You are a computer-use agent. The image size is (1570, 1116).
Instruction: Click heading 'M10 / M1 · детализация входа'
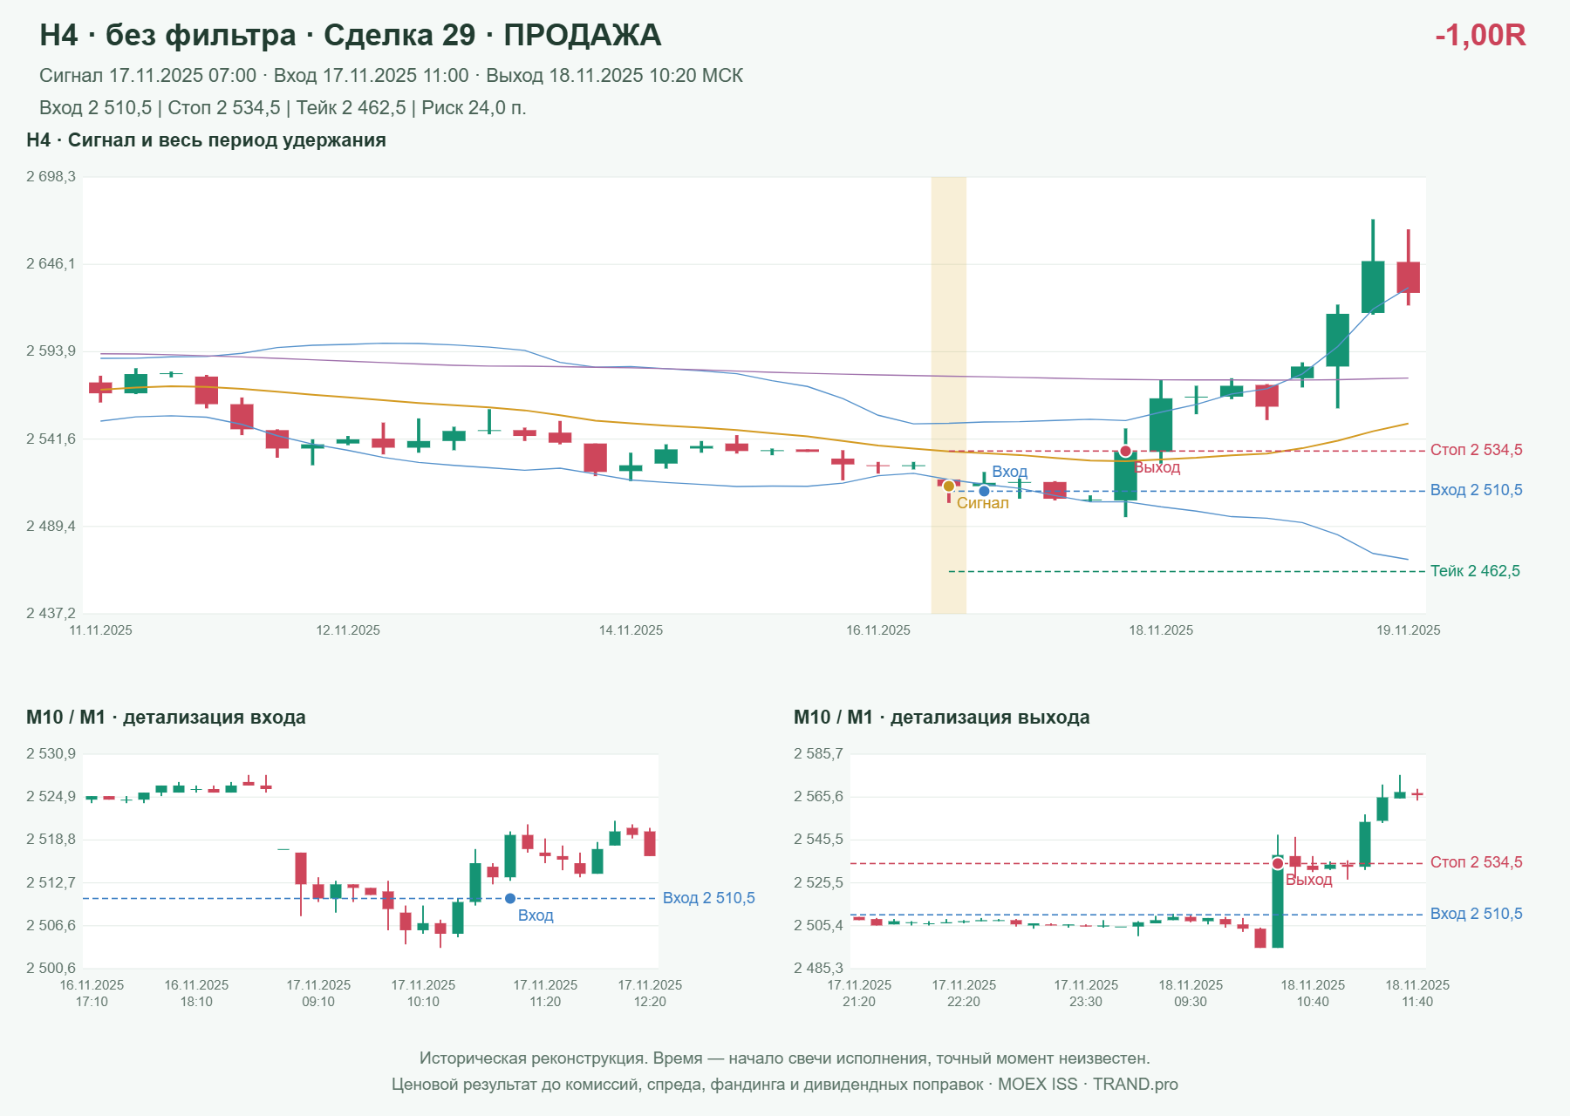(x=166, y=718)
